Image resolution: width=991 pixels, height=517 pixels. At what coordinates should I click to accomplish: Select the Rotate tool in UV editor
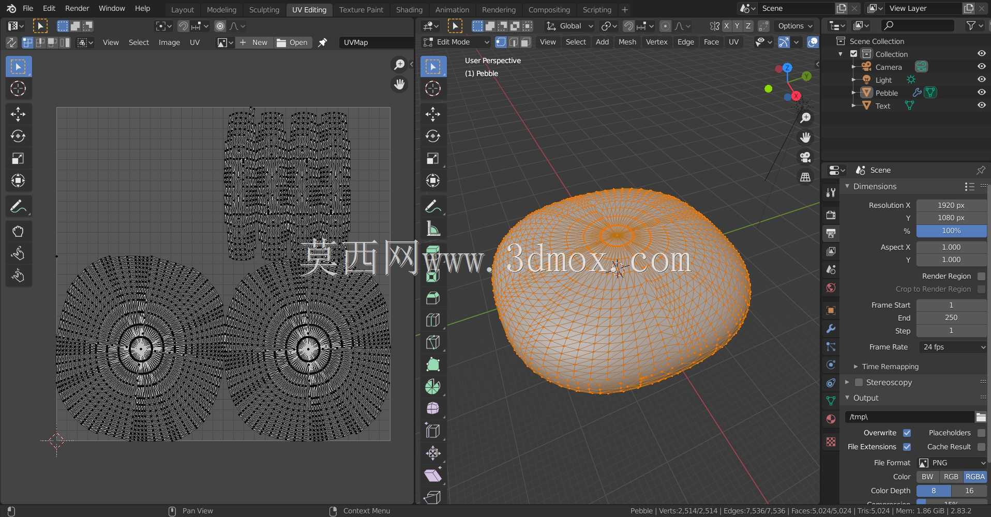18,136
